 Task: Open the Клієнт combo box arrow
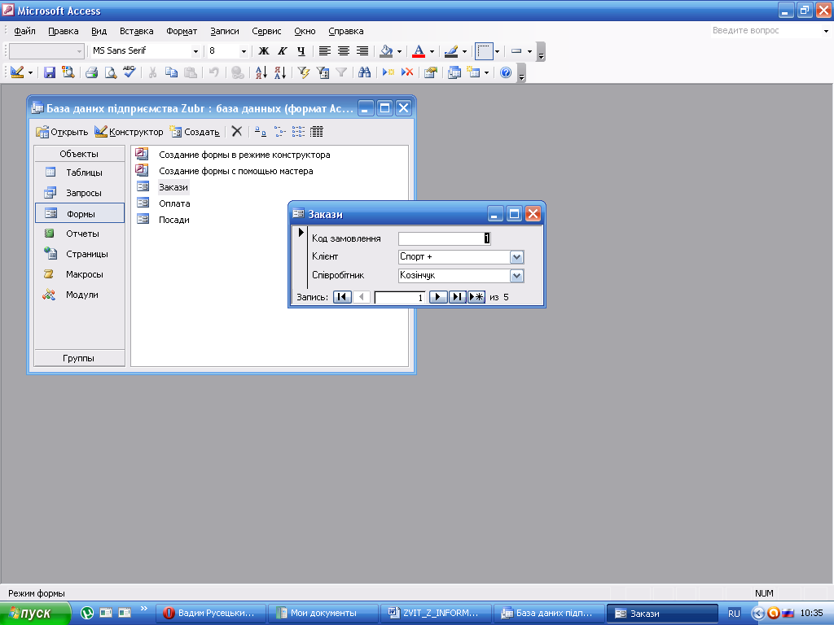[516, 257]
